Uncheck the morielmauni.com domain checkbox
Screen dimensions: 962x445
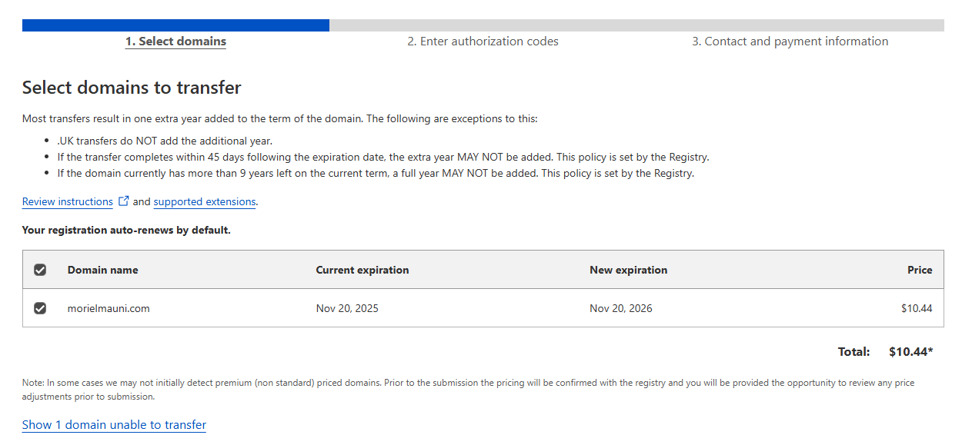tap(40, 308)
